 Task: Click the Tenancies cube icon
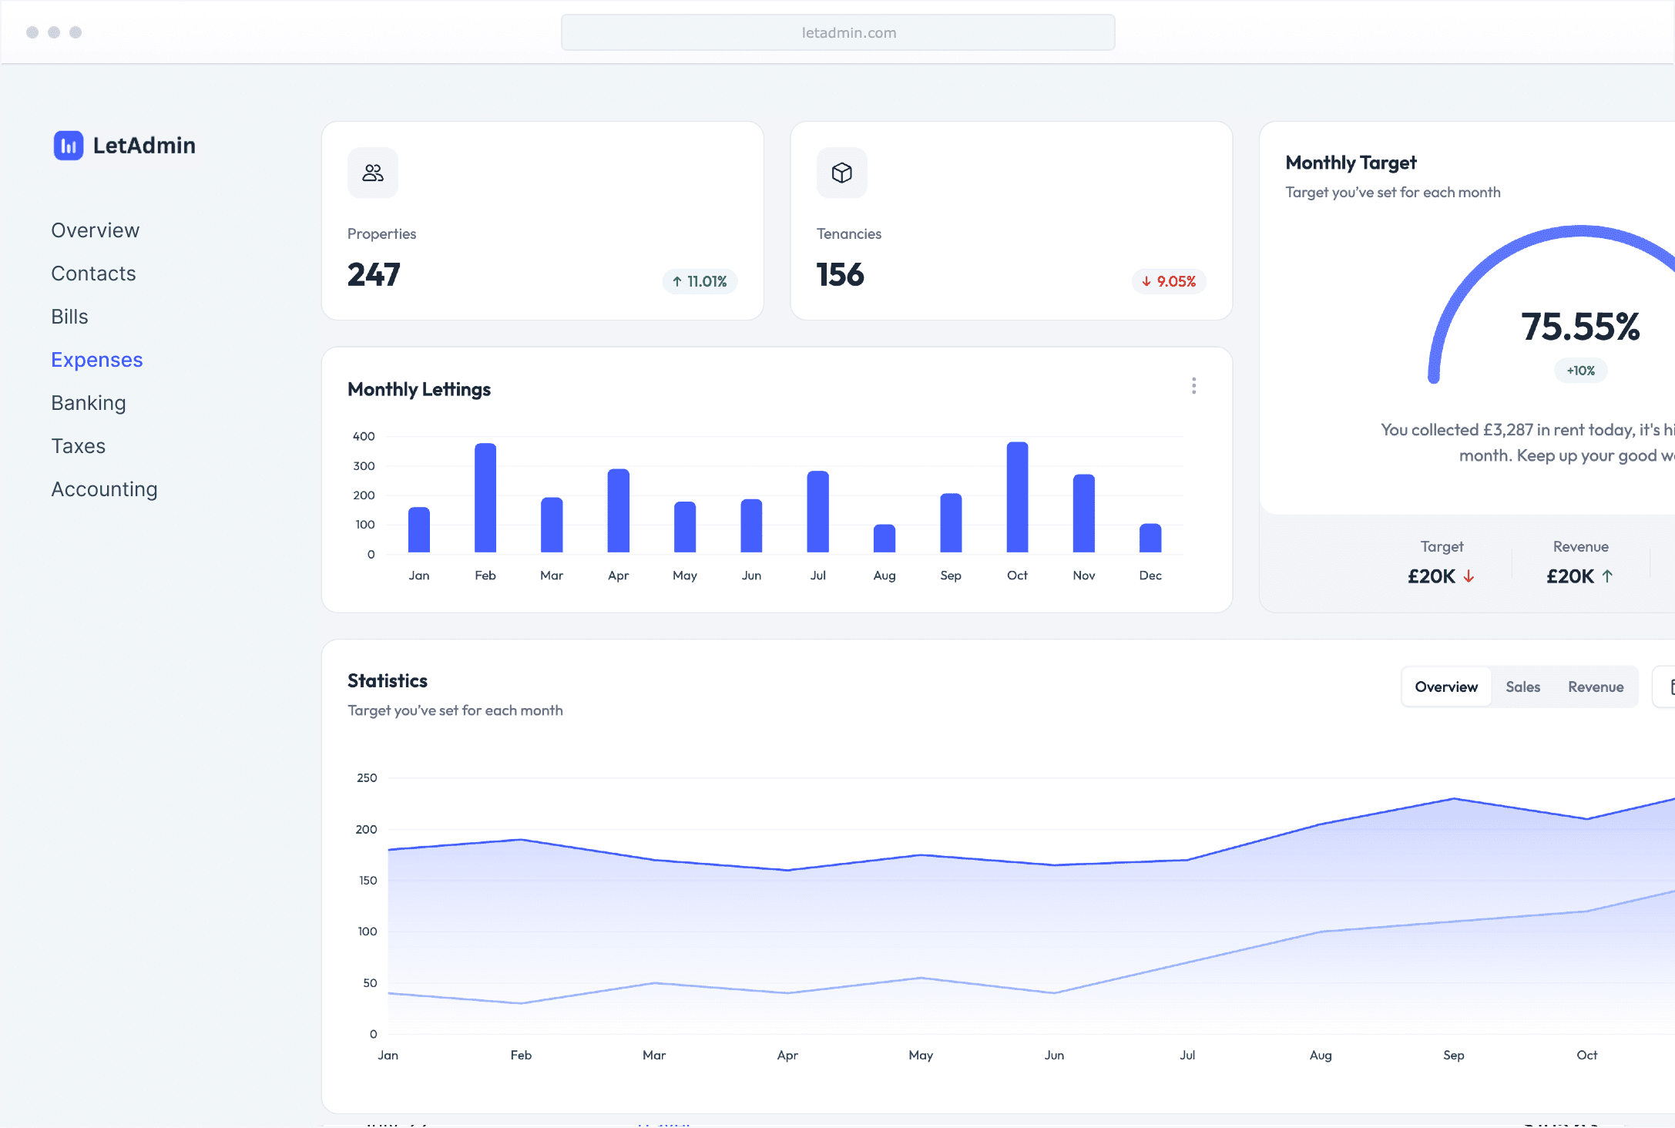[x=841, y=173]
